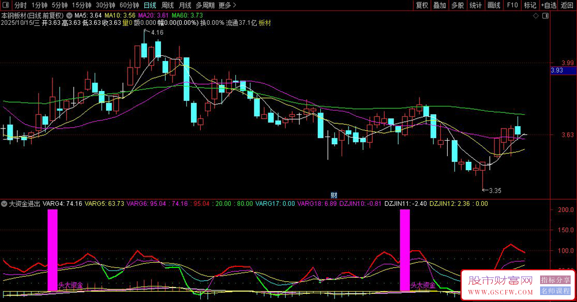Select the 分时 intraday tab

tap(20, 5)
